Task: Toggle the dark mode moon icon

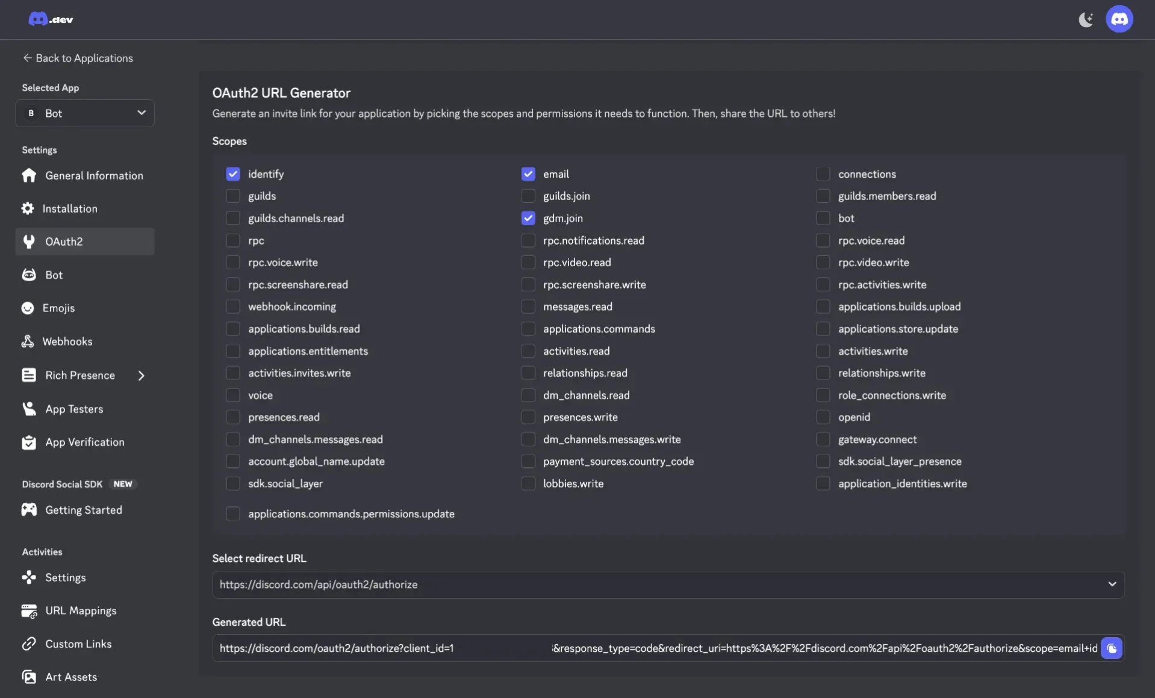Action: coord(1085,19)
